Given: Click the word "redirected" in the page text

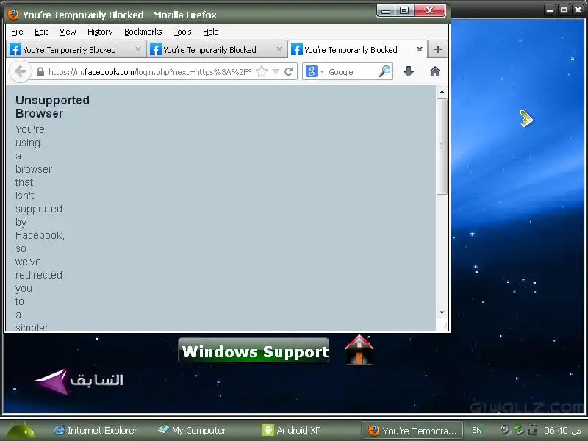Looking at the screenshot, I should point(39,275).
